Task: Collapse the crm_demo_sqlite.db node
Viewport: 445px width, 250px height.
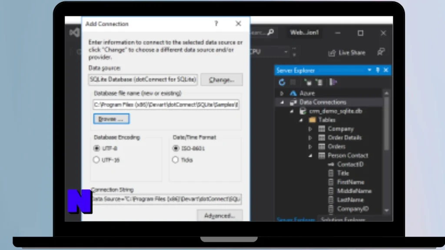Action: [292, 112]
